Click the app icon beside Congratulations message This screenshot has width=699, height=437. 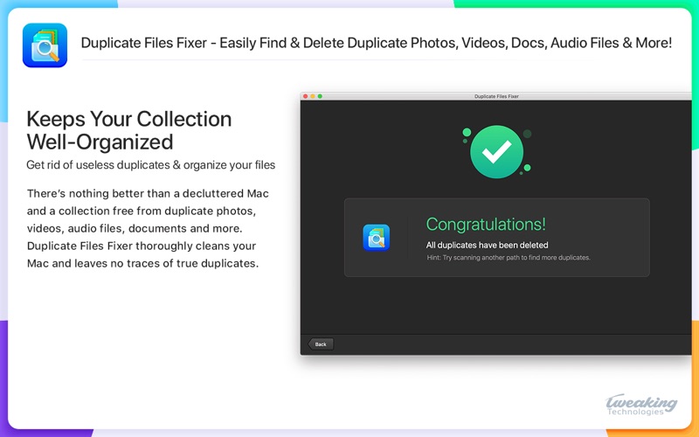tap(377, 237)
